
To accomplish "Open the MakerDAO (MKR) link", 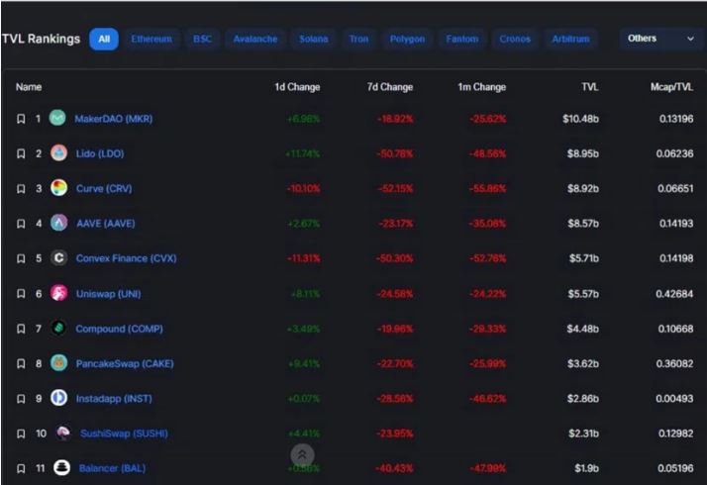I will click(114, 119).
